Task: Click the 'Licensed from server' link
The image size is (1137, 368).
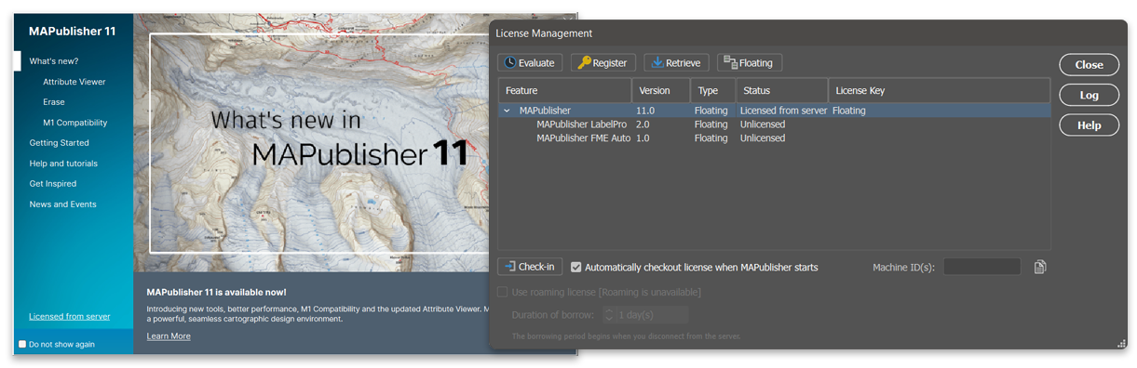Action: [x=70, y=316]
